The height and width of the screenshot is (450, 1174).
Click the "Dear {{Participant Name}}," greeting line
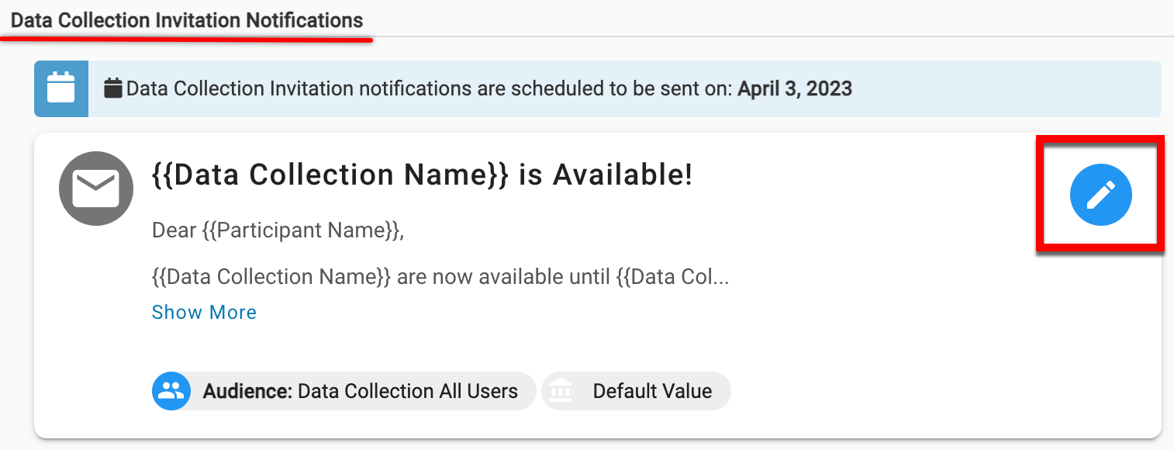coord(278,230)
